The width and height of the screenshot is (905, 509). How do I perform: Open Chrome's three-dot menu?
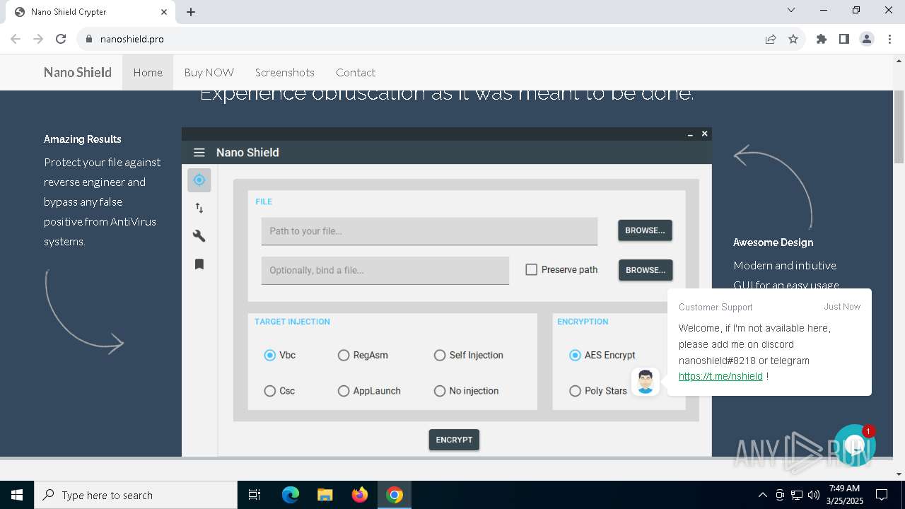tap(889, 39)
